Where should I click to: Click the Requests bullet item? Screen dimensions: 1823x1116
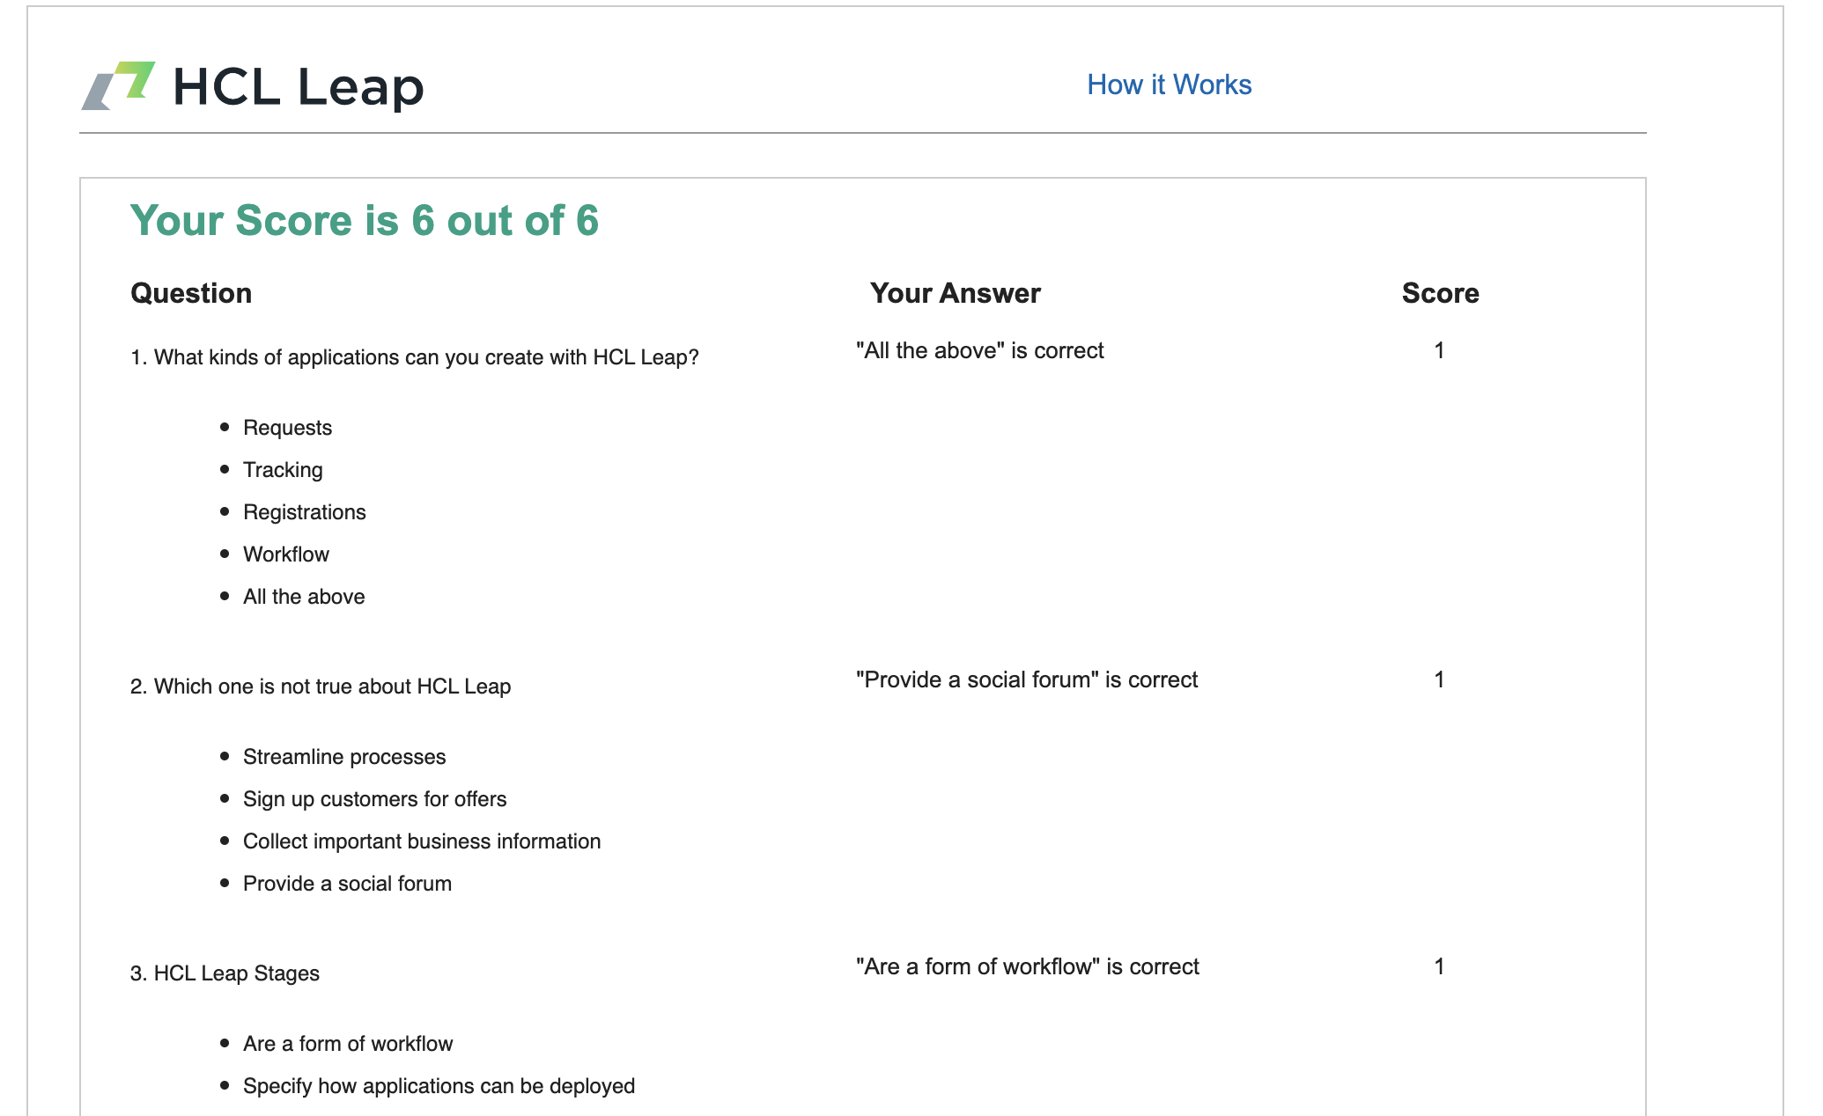[287, 428]
